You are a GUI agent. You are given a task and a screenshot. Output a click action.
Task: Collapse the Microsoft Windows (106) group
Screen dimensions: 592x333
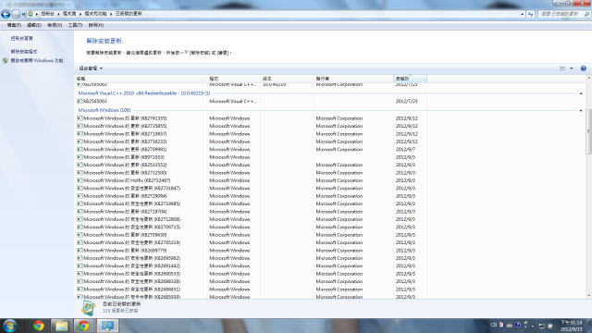[581, 110]
